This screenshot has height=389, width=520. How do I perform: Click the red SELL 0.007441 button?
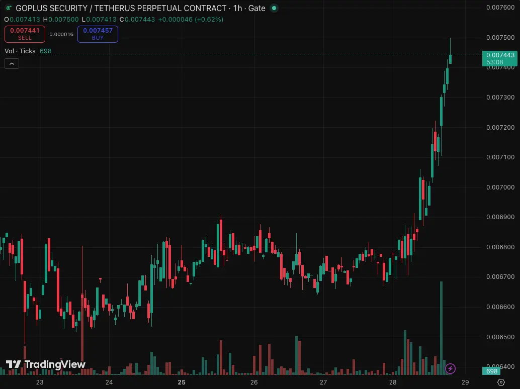(x=25, y=34)
